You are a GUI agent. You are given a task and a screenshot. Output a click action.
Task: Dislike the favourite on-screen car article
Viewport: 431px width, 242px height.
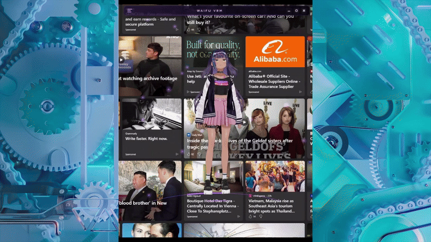pyautogui.click(x=199, y=30)
